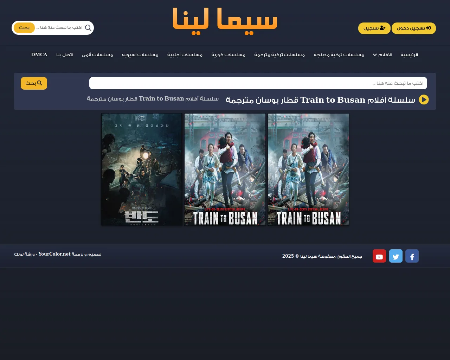Open مسلسلات كورية section
450x360 pixels.
[228, 55]
